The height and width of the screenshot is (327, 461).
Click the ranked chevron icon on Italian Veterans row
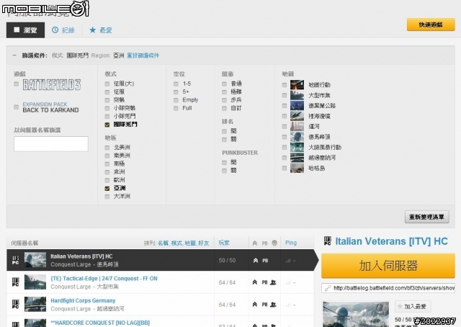click(256, 261)
